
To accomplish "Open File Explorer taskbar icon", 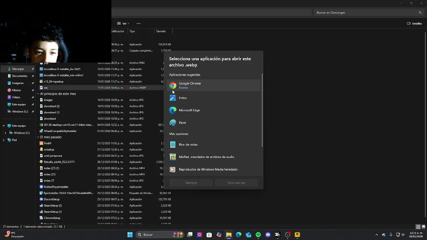I will click(229, 235).
